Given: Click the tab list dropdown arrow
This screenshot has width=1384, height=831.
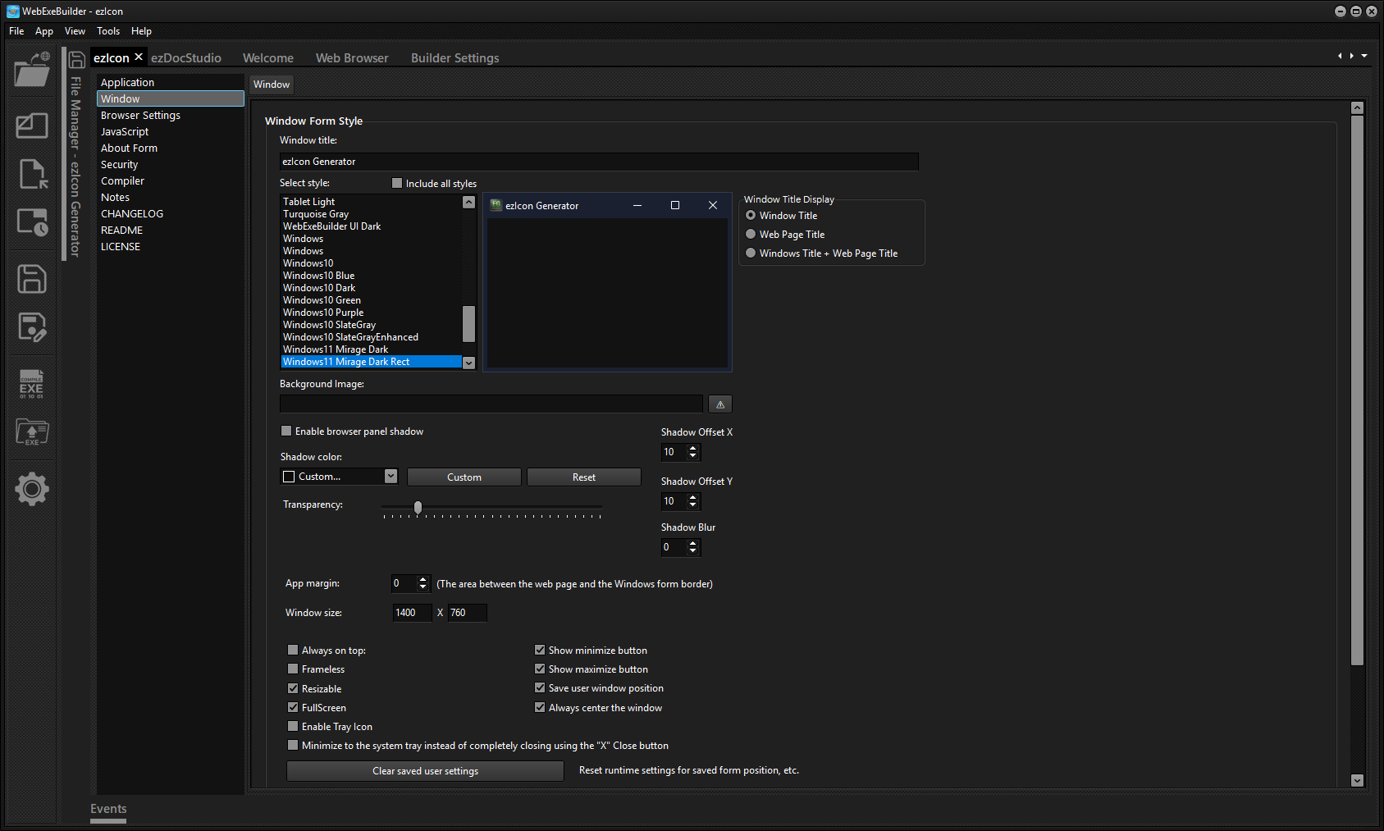Looking at the screenshot, I should point(1364,56).
